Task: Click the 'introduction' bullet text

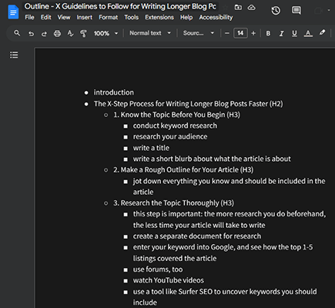Action: click(114, 92)
